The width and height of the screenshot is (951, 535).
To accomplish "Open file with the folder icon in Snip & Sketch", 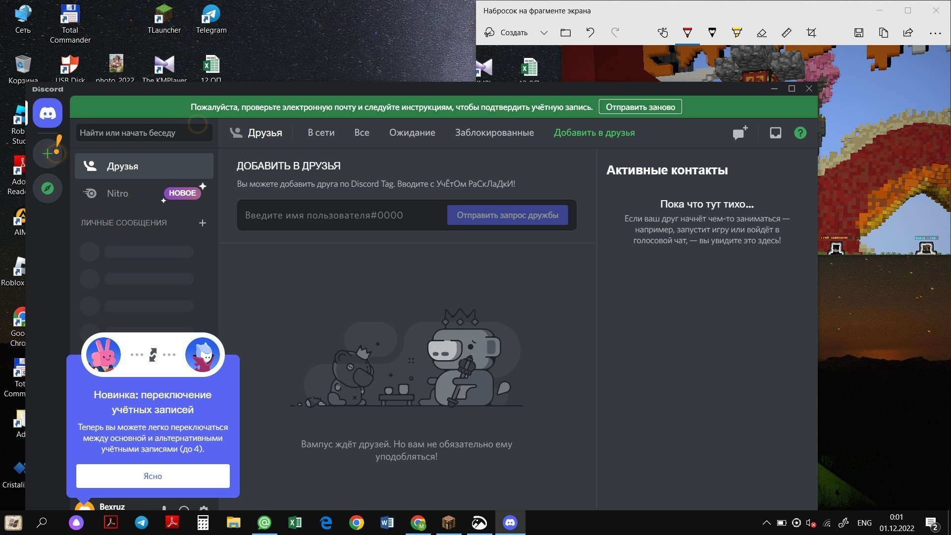I will point(566,33).
